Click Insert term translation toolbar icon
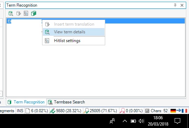The image size is (189, 128). [19, 13]
